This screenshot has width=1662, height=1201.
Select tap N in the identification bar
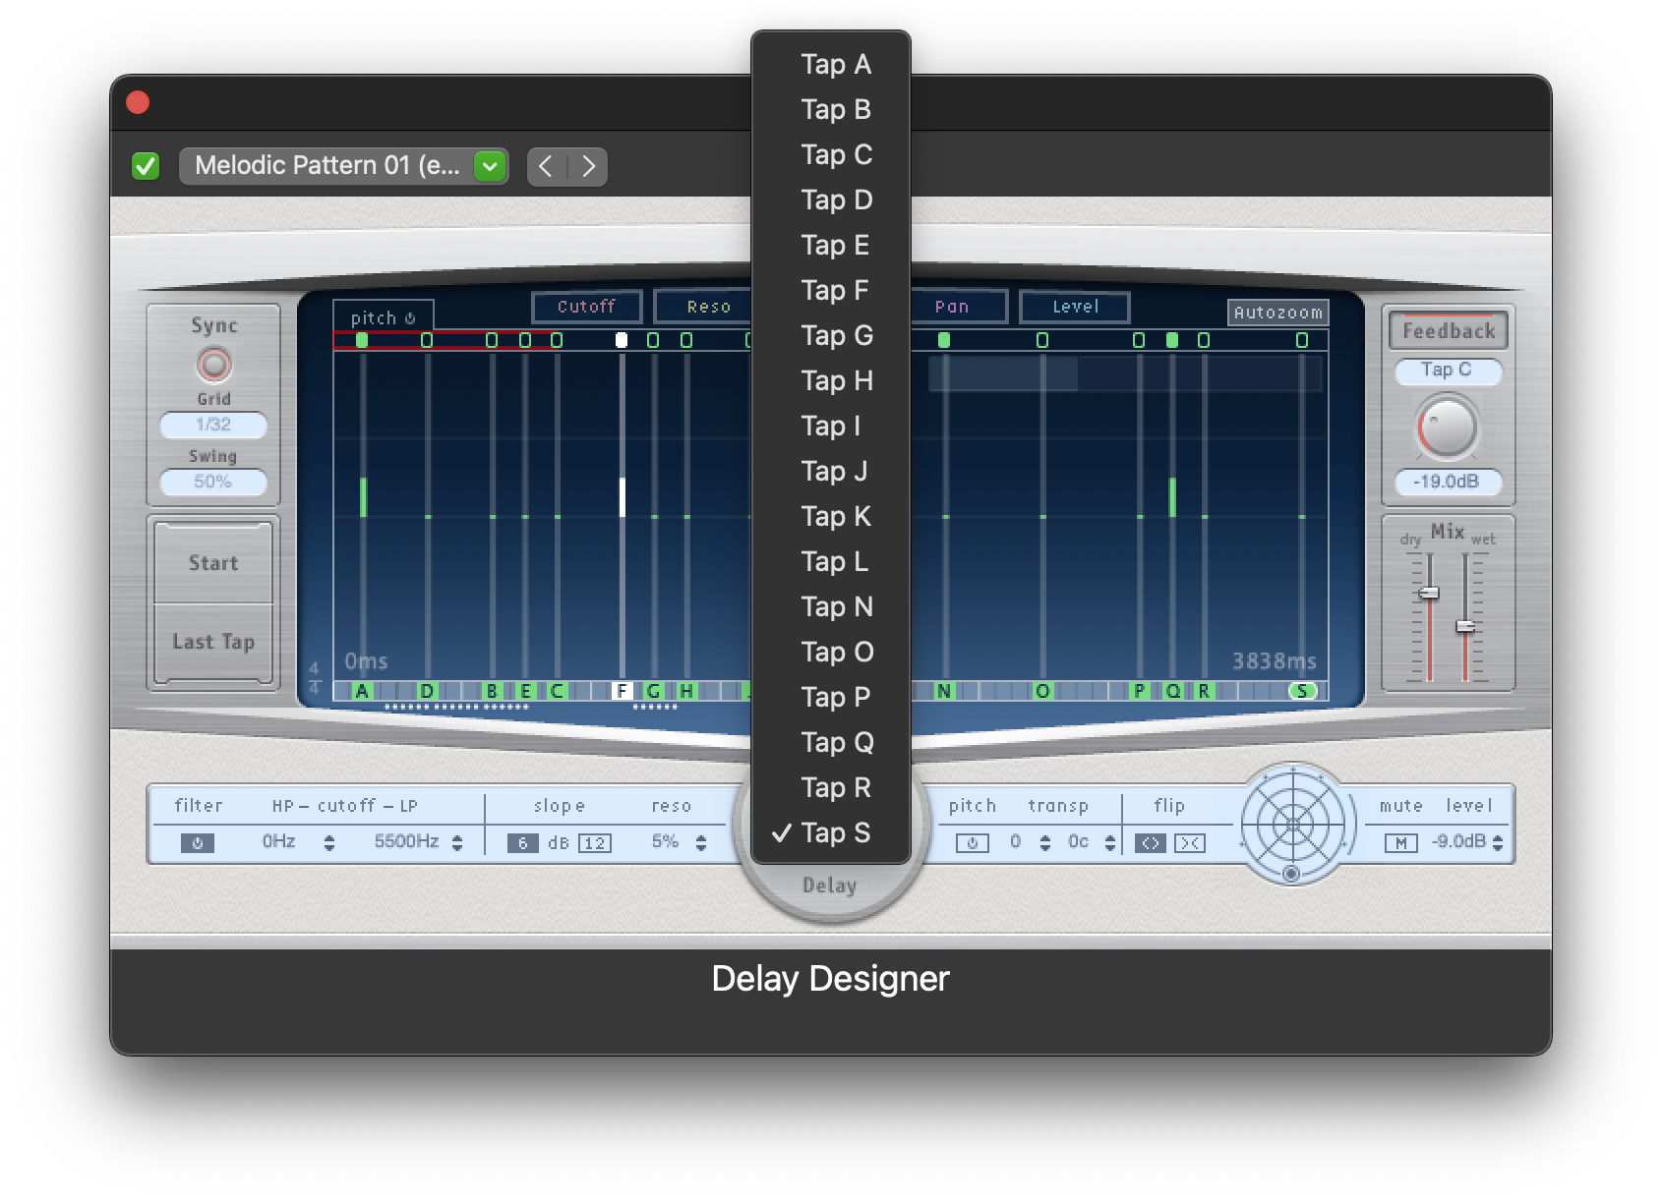(944, 691)
